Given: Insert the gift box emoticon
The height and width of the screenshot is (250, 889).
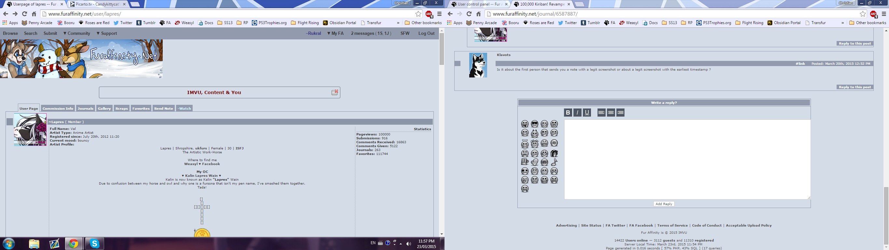Looking at the screenshot, I should [x=554, y=153].
